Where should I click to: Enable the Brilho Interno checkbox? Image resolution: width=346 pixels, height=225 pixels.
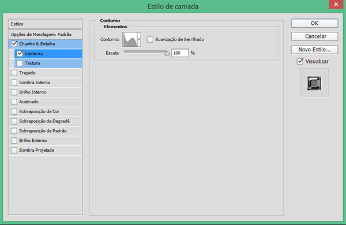pos(14,92)
